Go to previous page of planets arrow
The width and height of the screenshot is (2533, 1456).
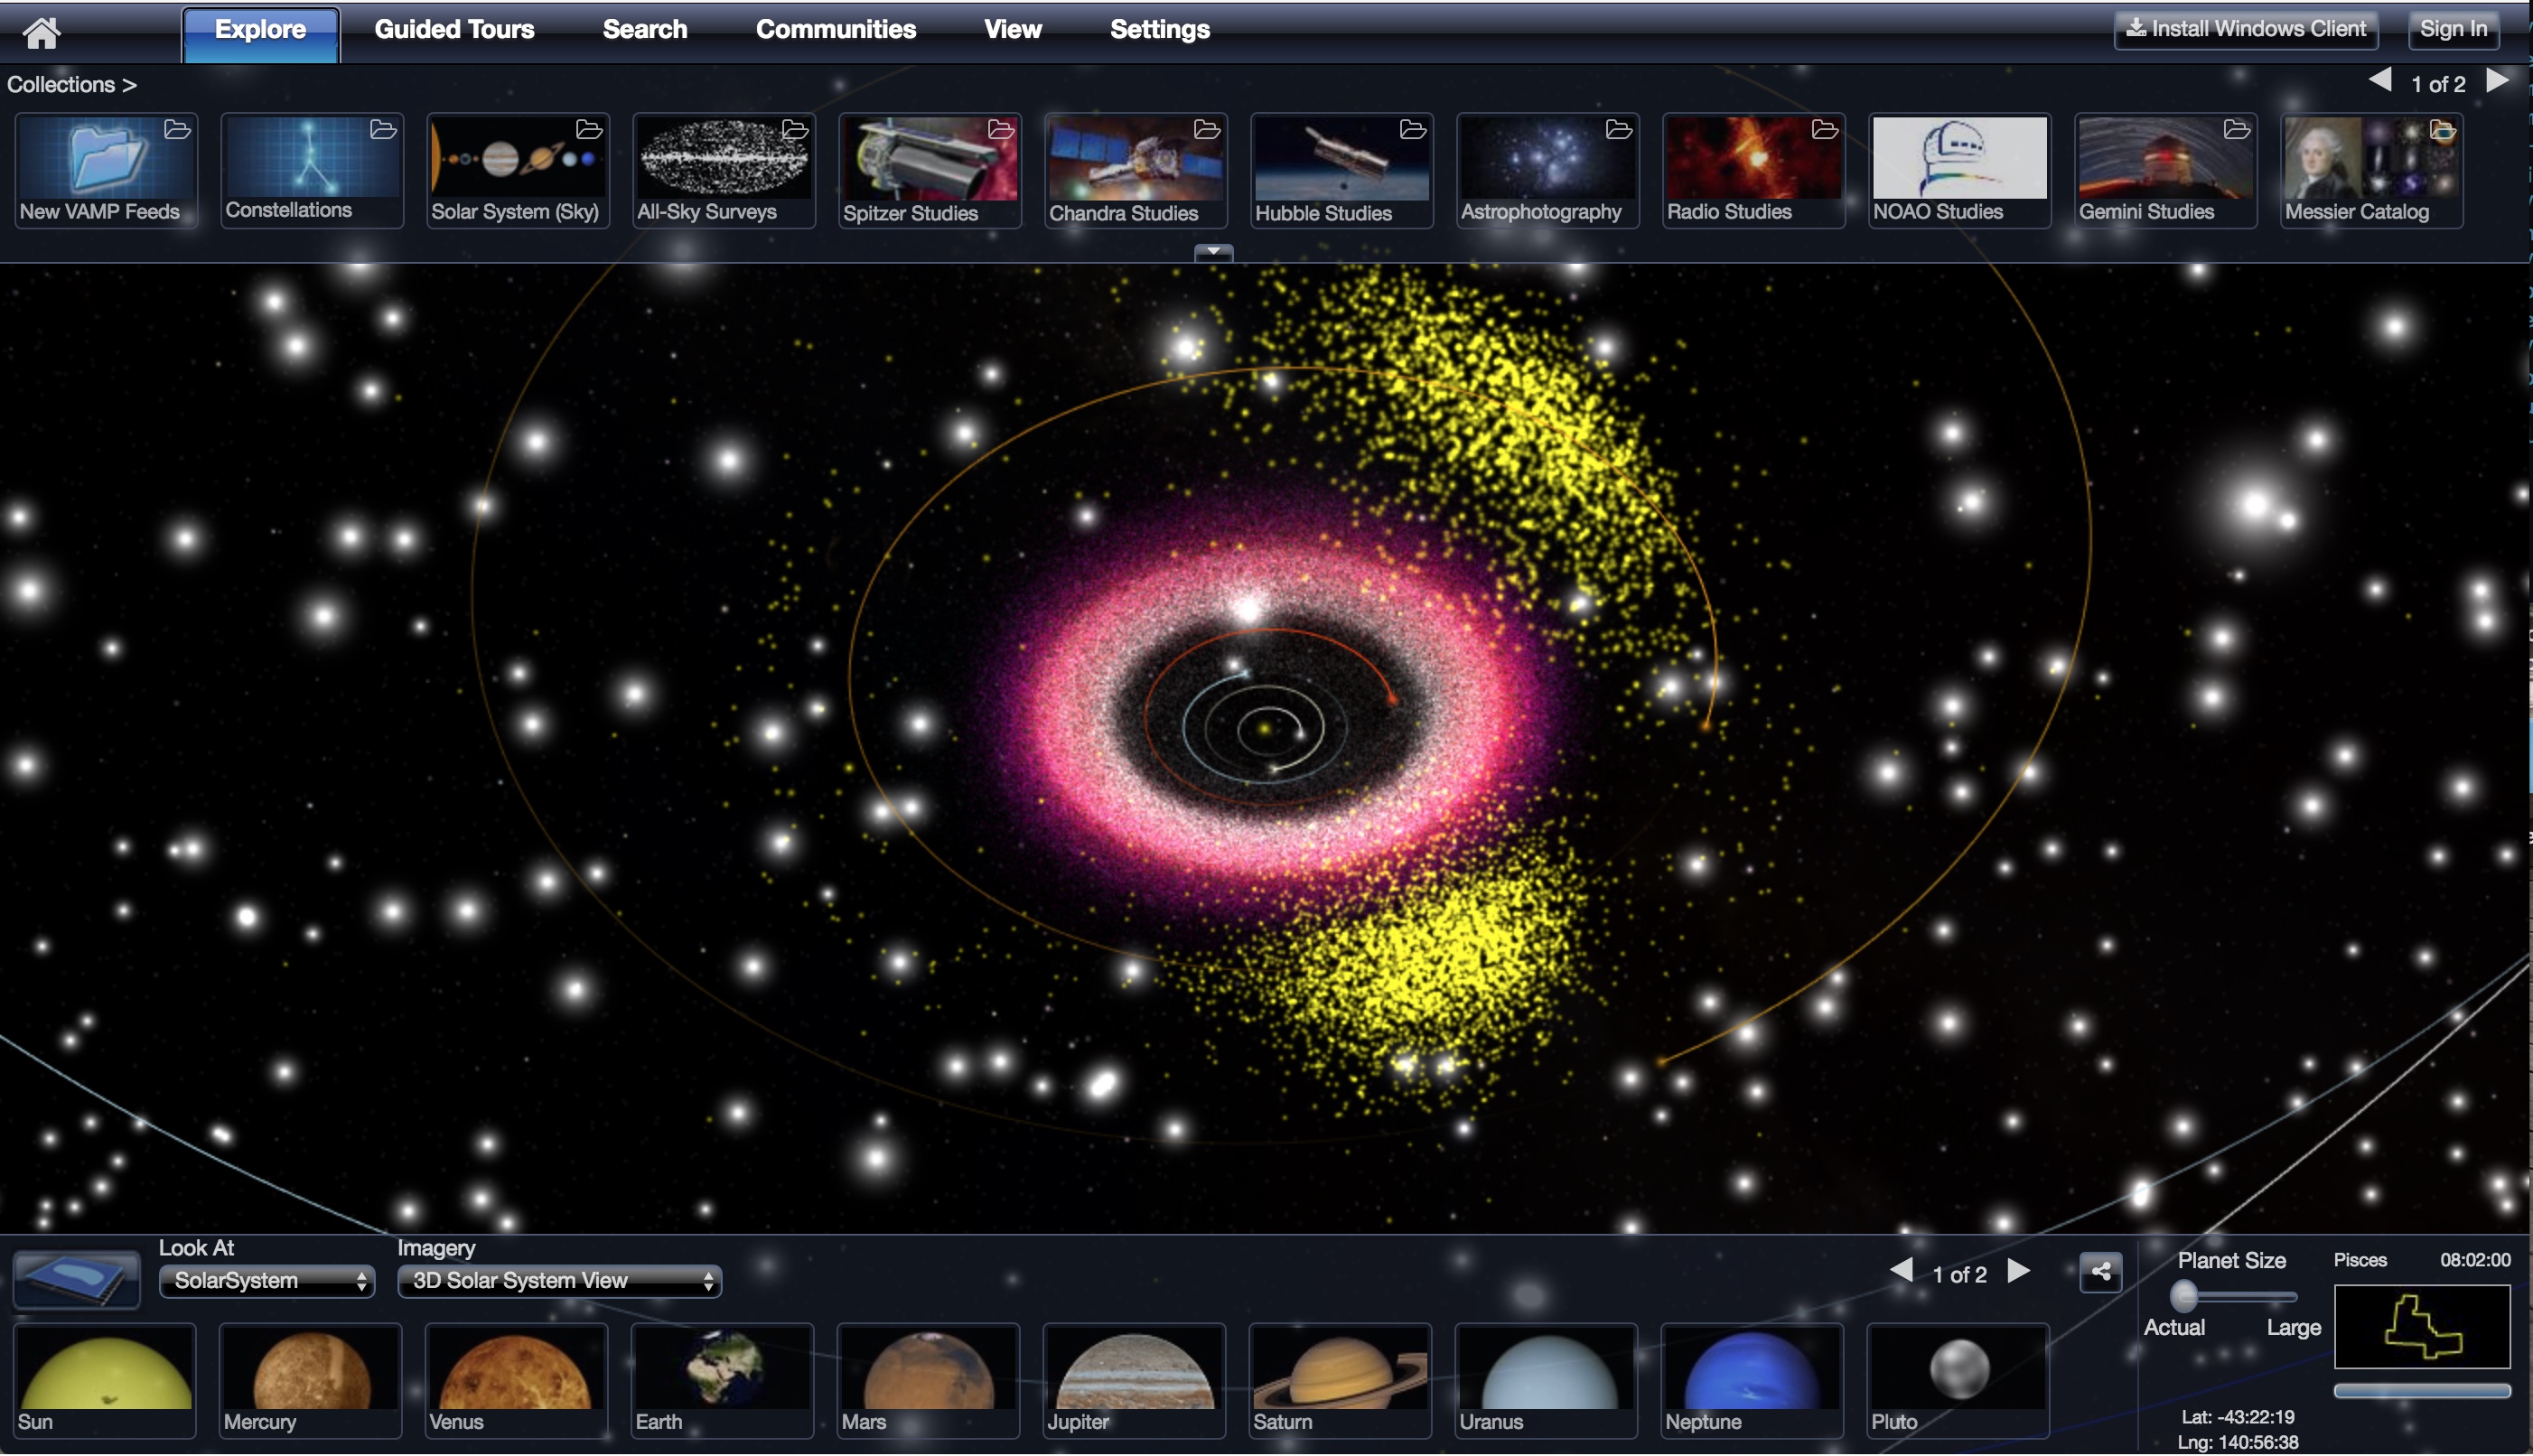1902,1271
